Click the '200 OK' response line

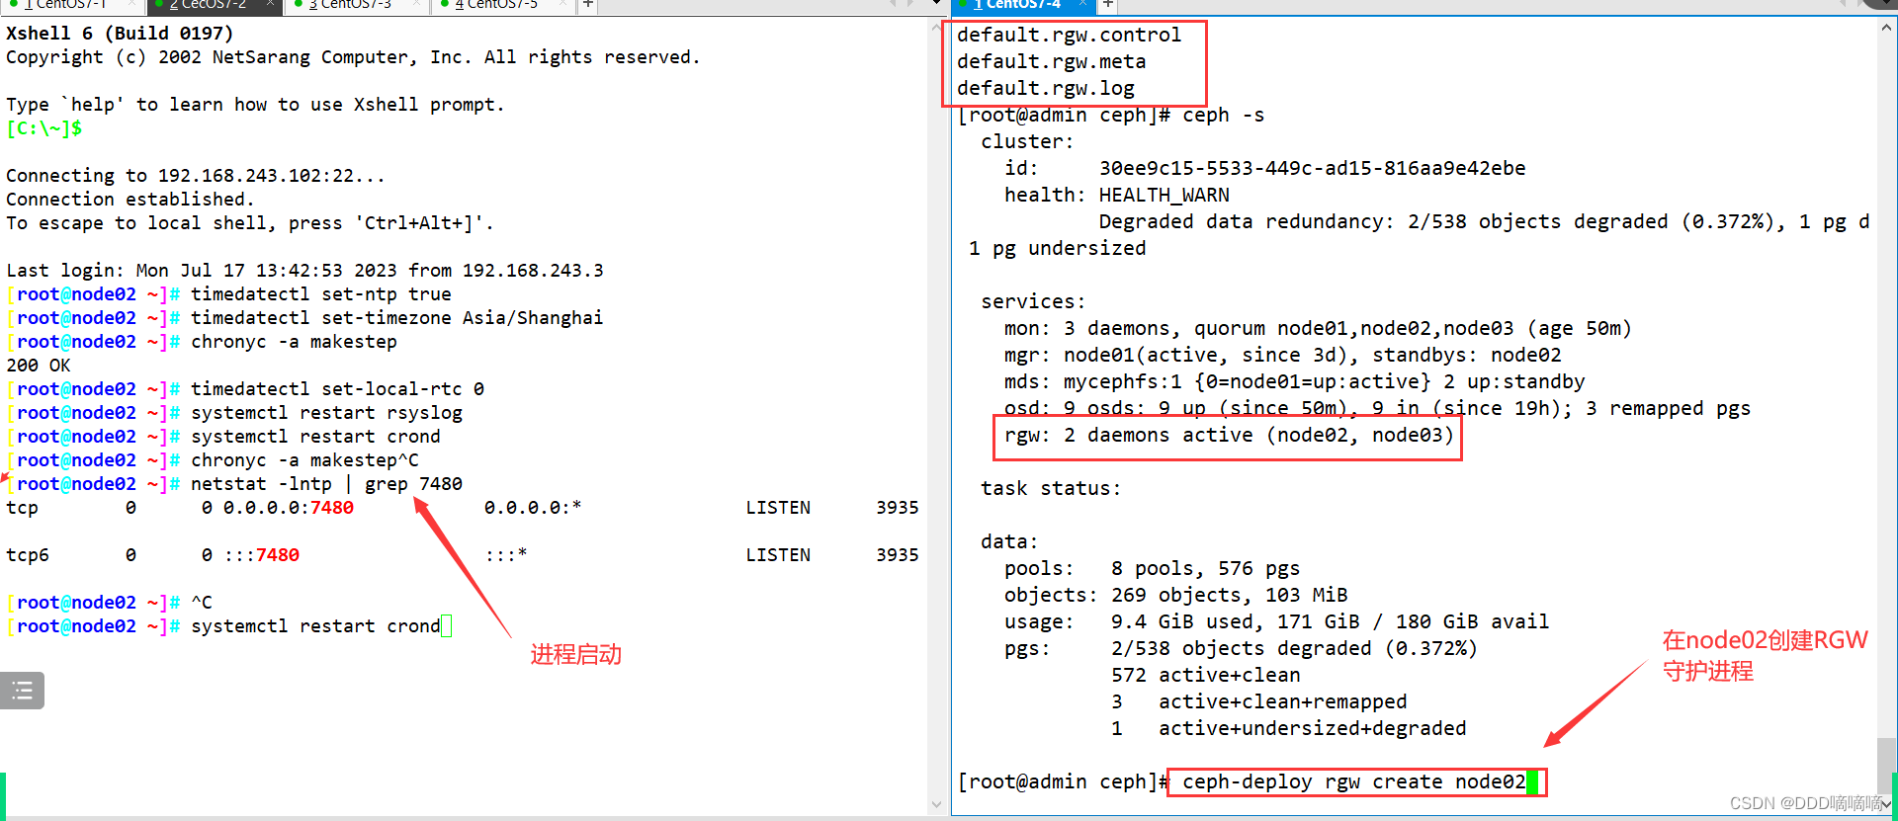39,365
